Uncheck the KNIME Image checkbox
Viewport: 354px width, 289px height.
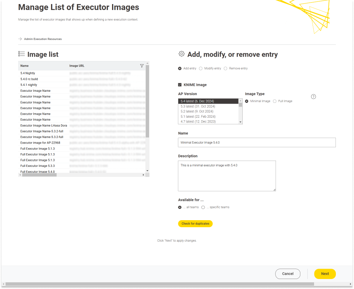click(x=180, y=85)
